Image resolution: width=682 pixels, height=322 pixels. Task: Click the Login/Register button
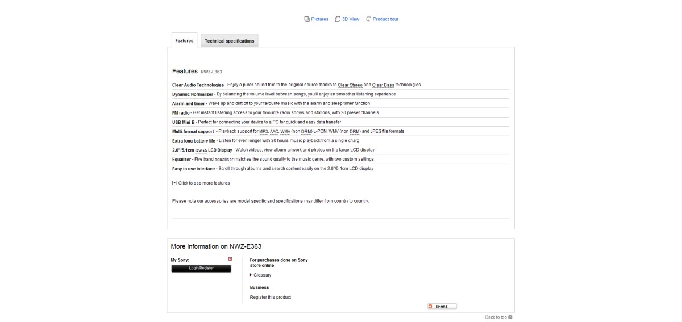pyautogui.click(x=201, y=269)
